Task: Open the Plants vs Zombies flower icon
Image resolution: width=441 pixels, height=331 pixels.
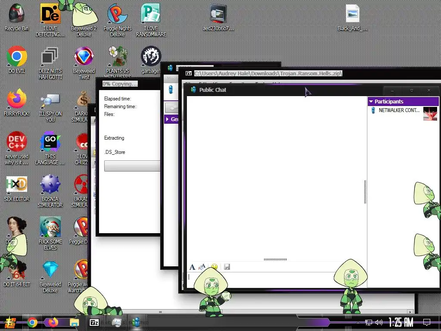Action: point(118,62)
